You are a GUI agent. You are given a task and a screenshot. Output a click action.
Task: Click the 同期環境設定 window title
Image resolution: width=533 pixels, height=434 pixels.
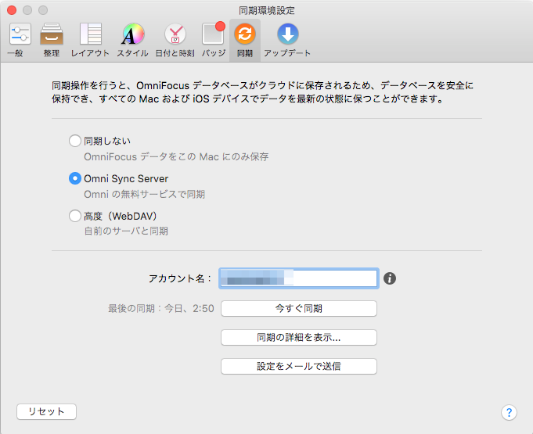pos(266,10)
